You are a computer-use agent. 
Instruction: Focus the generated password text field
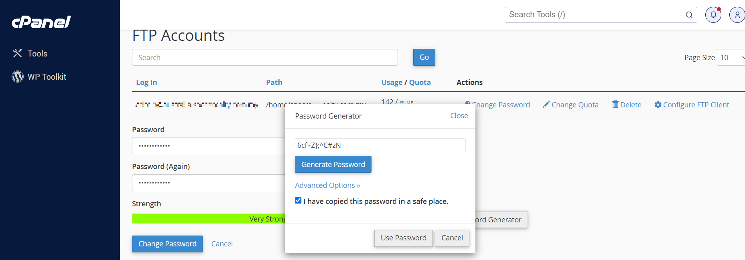(x=380, y=145)
